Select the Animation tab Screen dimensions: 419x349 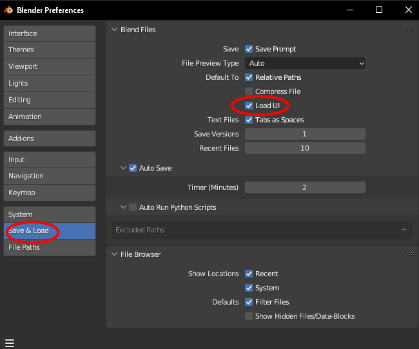50,117
